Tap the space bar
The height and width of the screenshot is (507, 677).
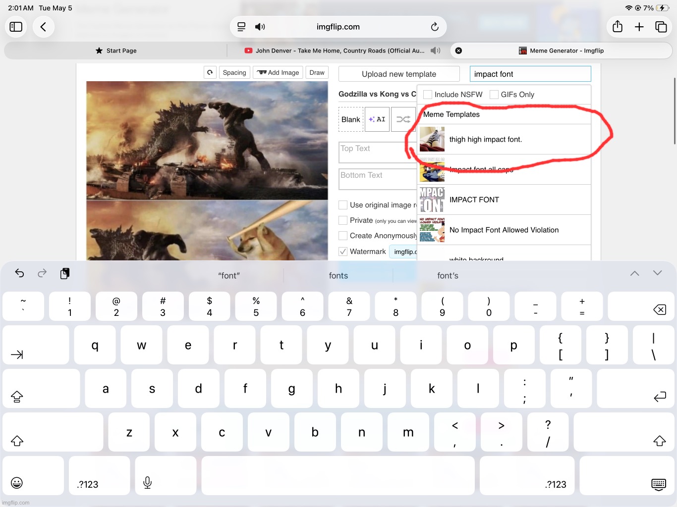[x=338, y=476]
